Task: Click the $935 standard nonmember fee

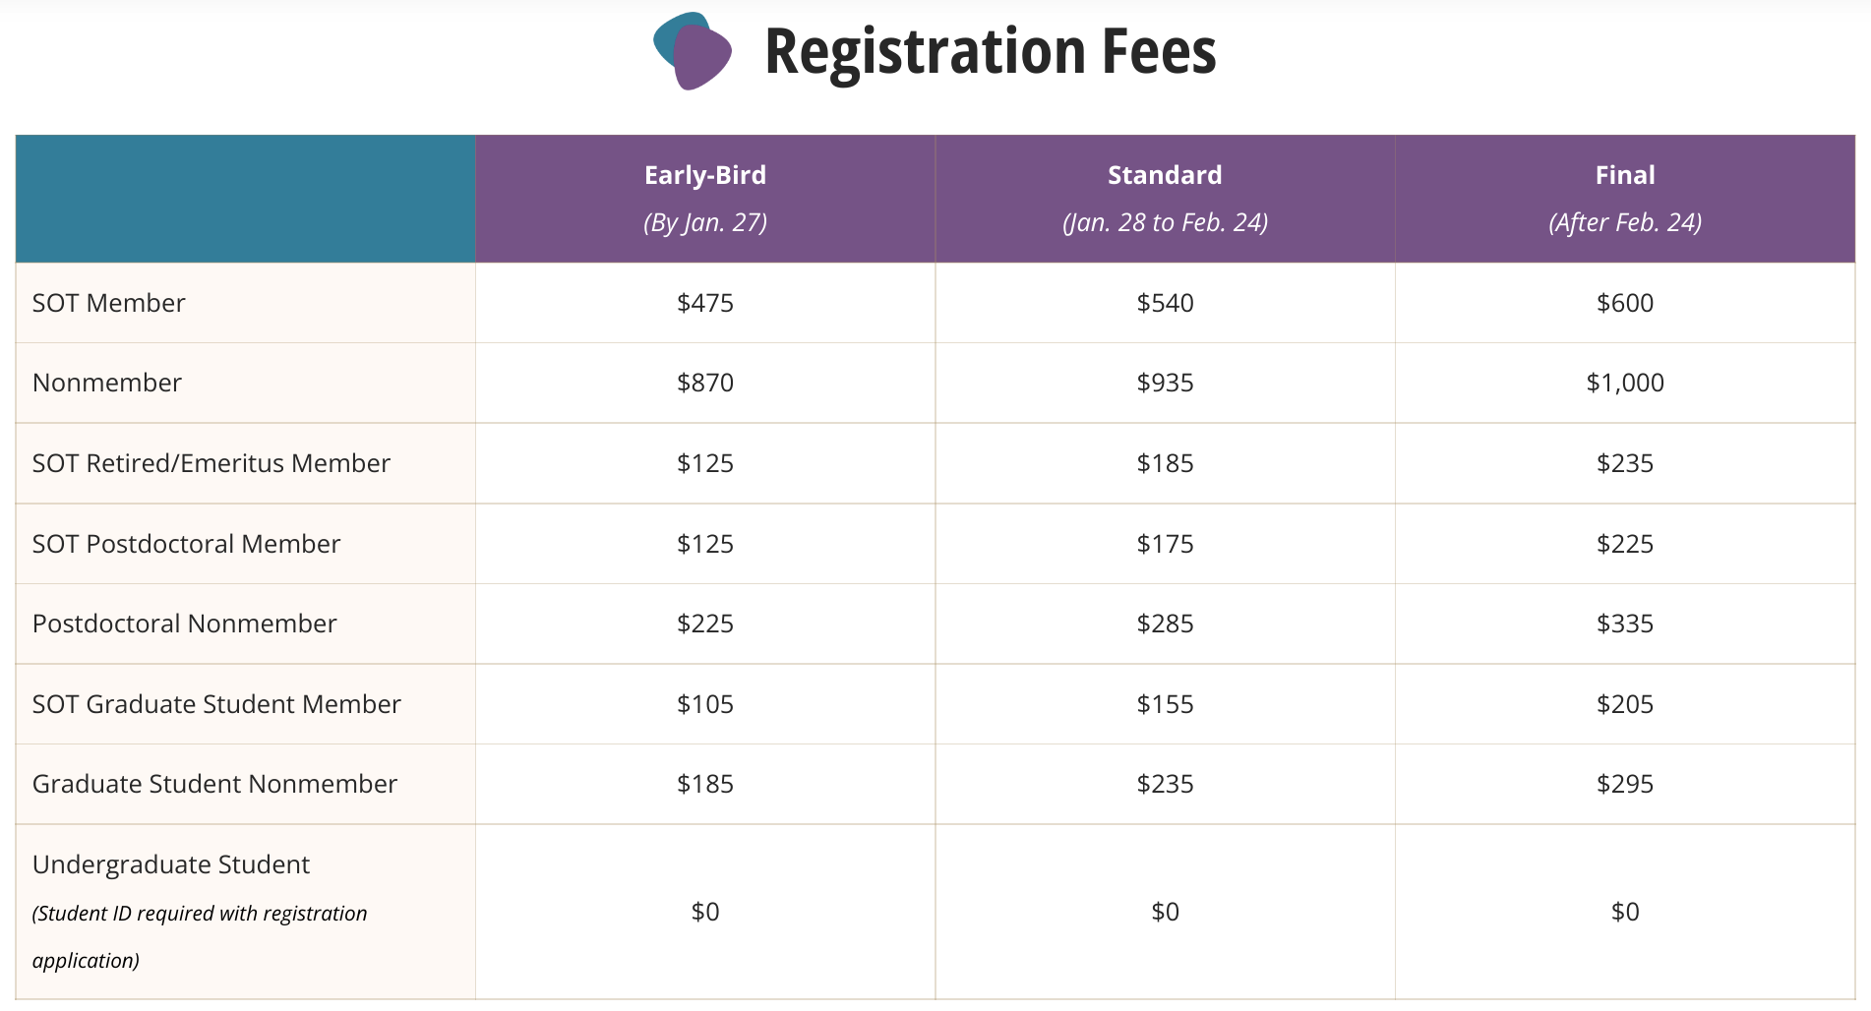Action: [x=1165, y=383]
